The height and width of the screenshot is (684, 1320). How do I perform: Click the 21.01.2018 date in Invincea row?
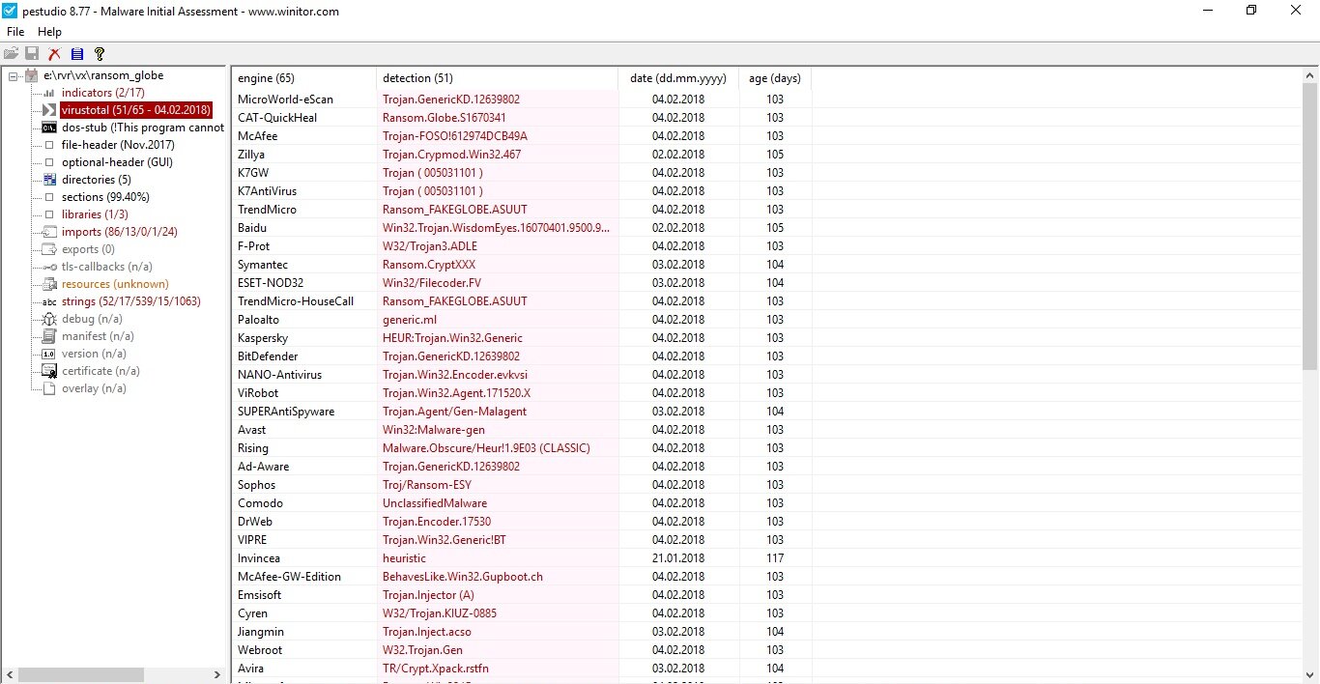point(678,557)
